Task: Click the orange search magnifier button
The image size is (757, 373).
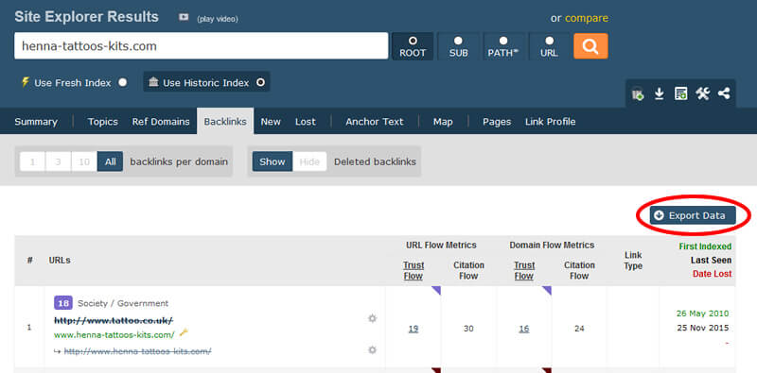Action: click(590, 46)
